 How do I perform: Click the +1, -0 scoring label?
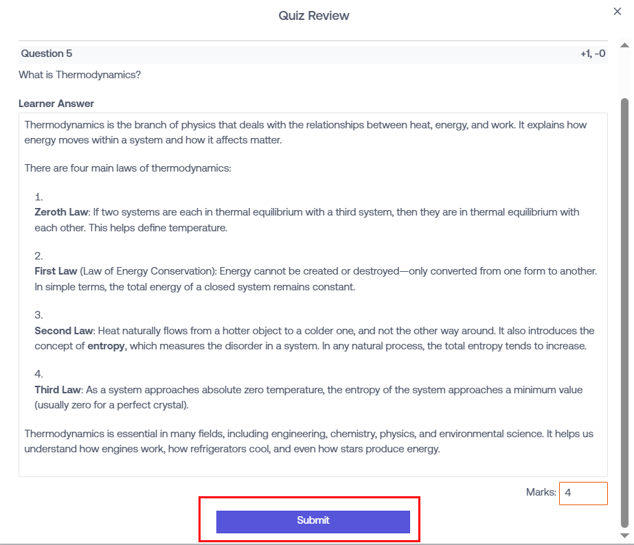point(593,54)
